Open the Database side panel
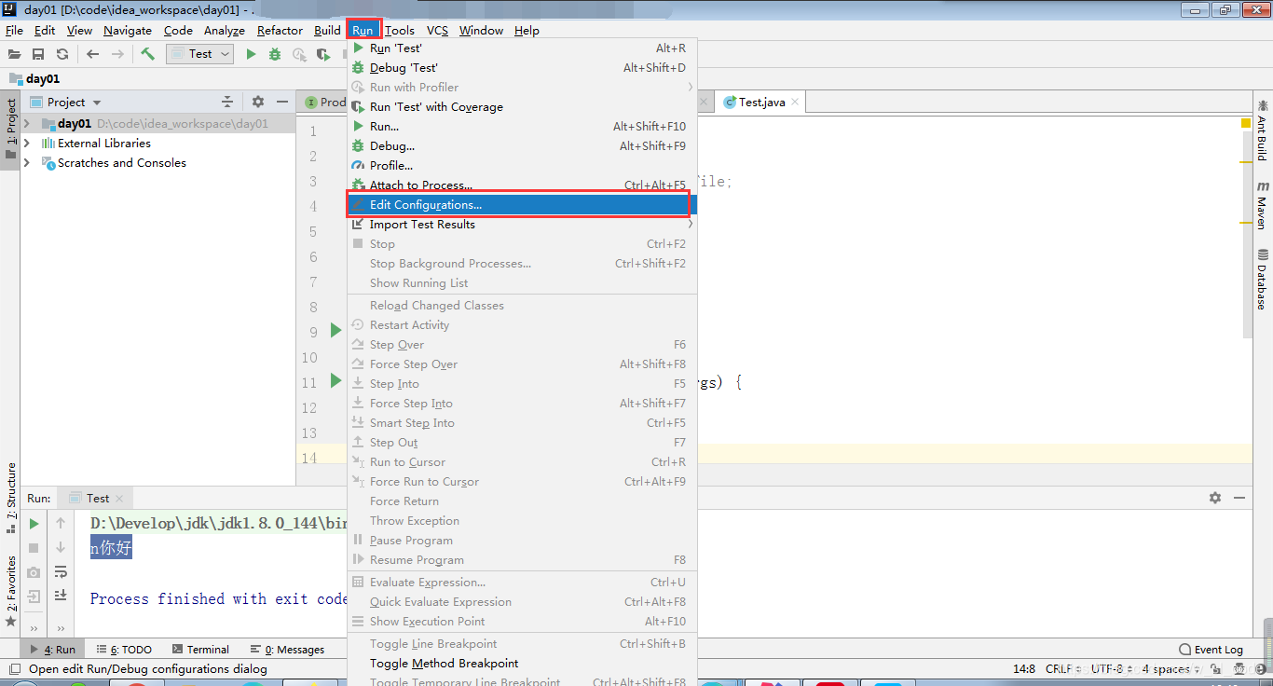The image size is (1273, 686). (1262, 280)
